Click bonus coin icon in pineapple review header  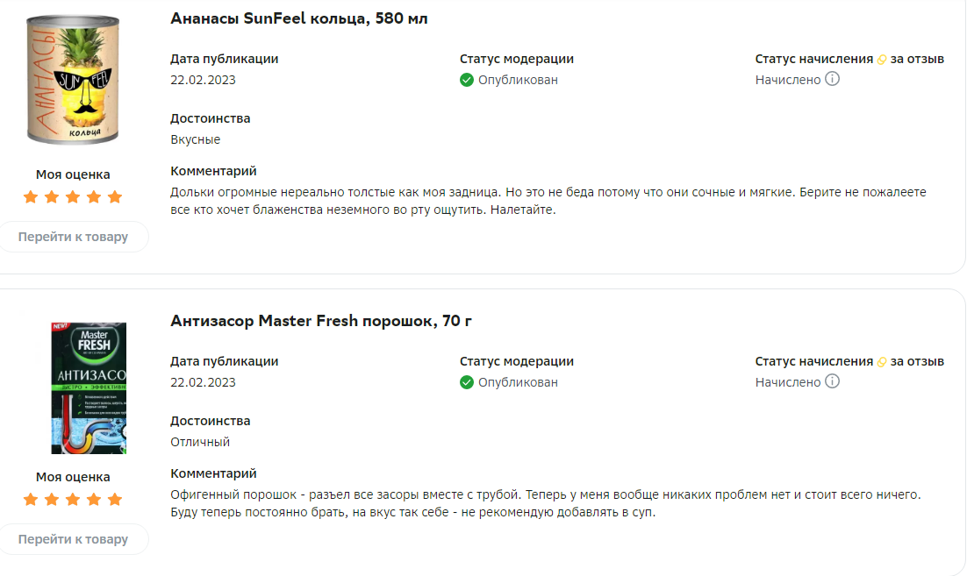coord(882,60)
